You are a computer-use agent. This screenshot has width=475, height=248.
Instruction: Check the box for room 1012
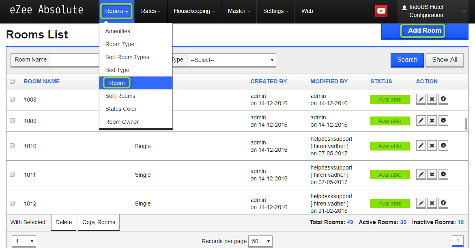(12, 203)
